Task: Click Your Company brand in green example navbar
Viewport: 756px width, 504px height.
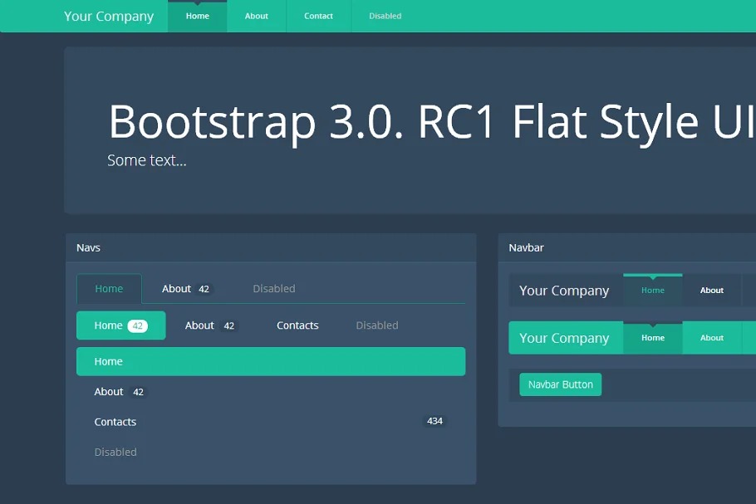Action: (564, 338)
